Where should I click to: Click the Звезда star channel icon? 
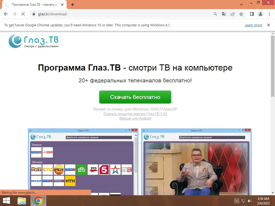tap(115, 170)
